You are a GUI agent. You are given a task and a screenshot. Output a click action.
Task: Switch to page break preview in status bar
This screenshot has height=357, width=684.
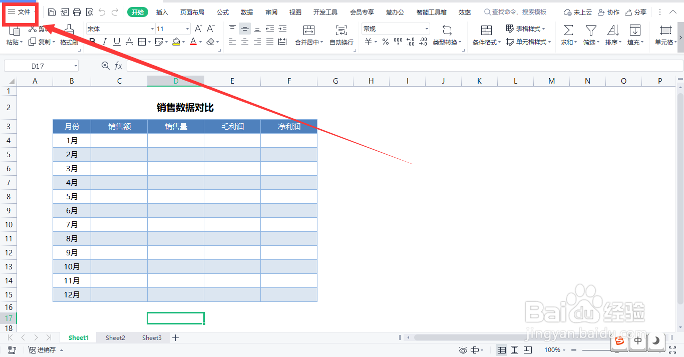(x=528, y=350)
